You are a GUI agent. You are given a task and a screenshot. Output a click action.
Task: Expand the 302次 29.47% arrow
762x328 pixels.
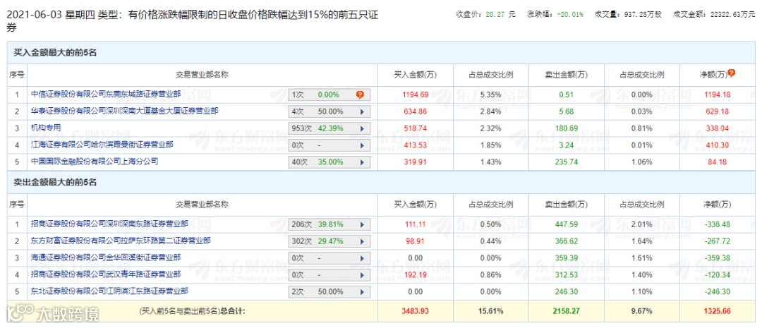pos(362,241)
